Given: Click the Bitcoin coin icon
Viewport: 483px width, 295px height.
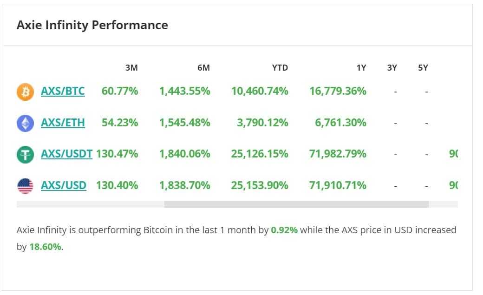Looking at the screenshot, I should [x=26, y=92].
